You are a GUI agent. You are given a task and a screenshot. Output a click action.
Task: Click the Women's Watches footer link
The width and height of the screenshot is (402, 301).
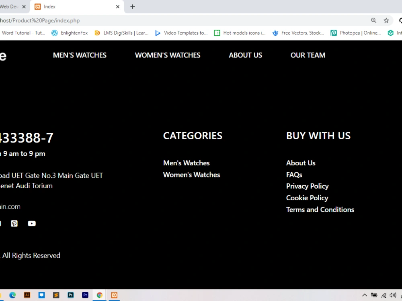(191, 175)
